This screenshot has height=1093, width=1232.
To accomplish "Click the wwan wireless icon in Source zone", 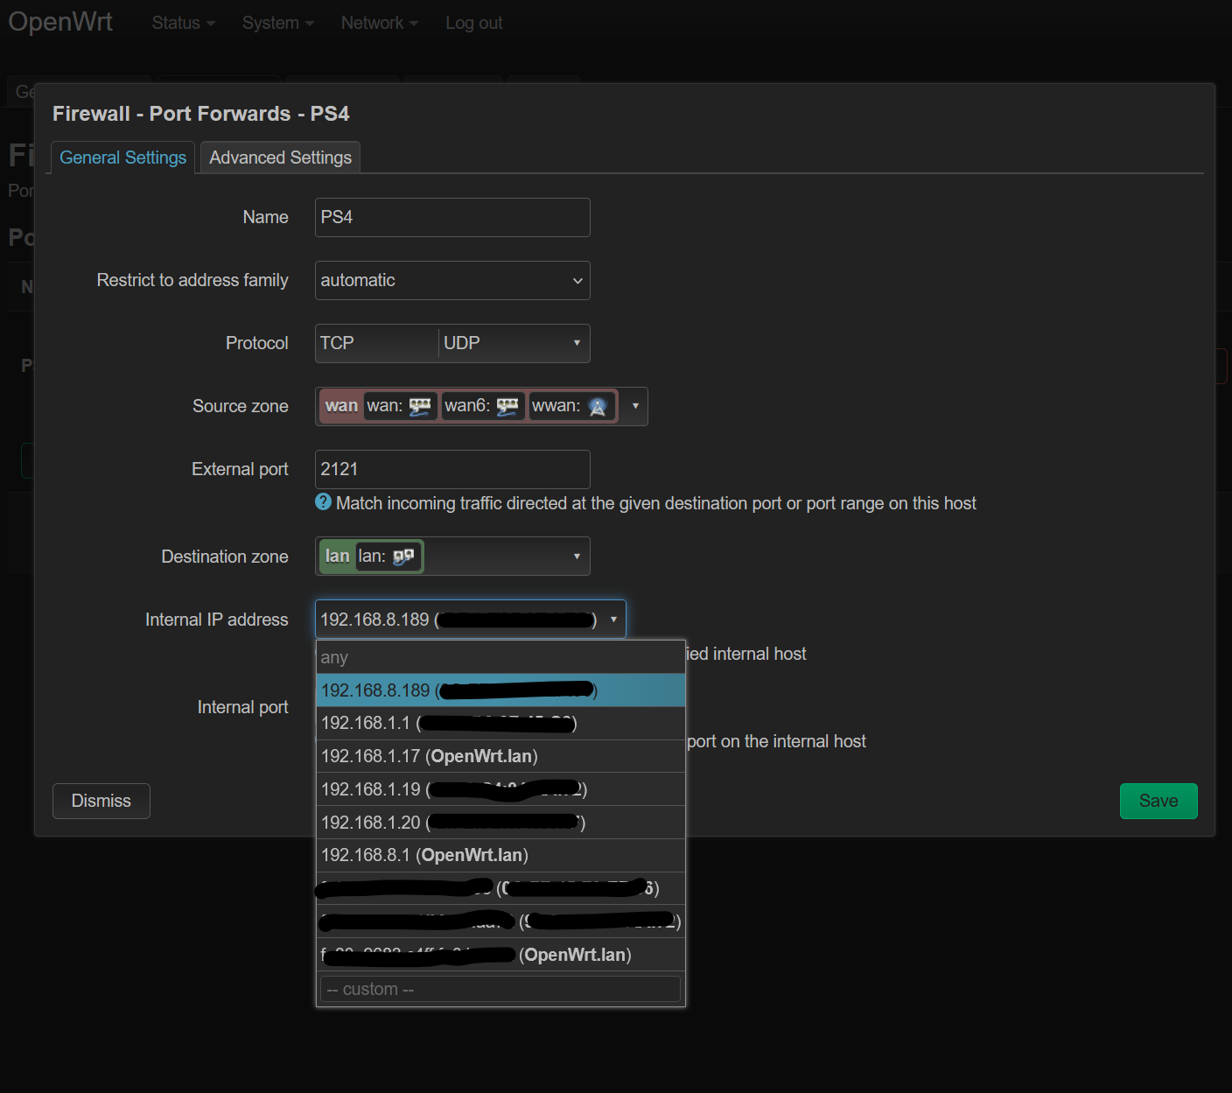I will [598, 406].
